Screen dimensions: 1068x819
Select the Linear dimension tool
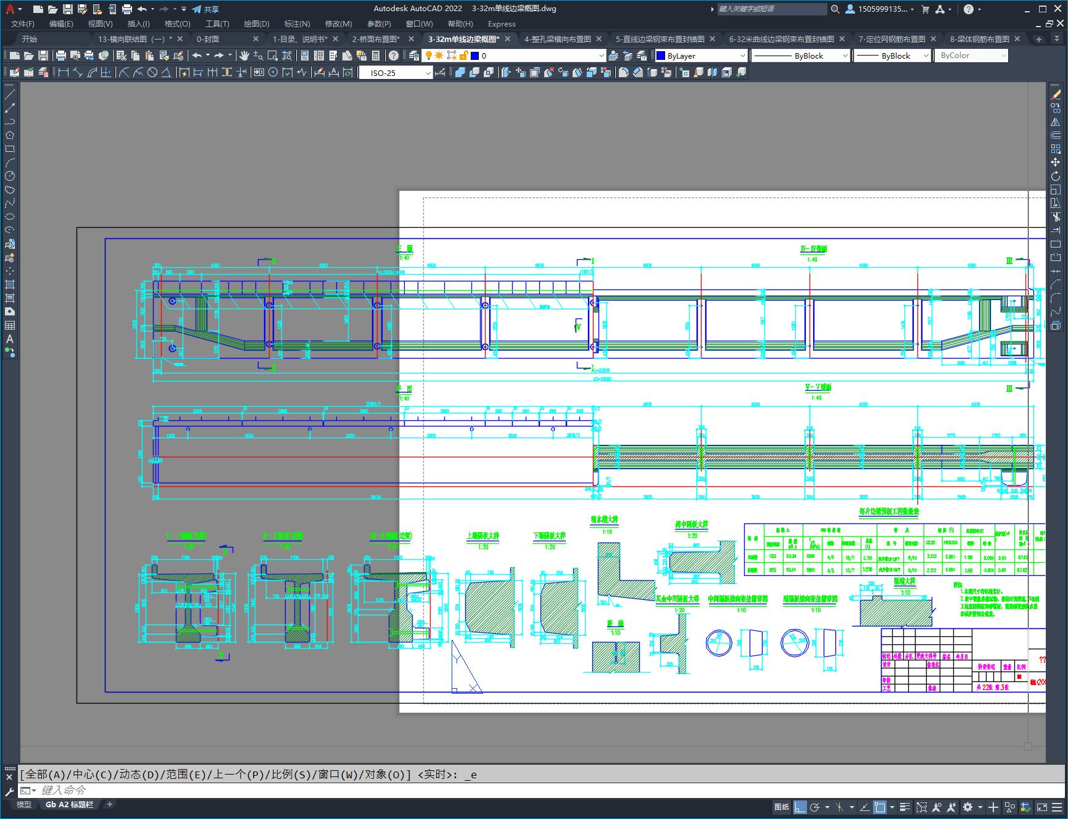click(64, 73)
